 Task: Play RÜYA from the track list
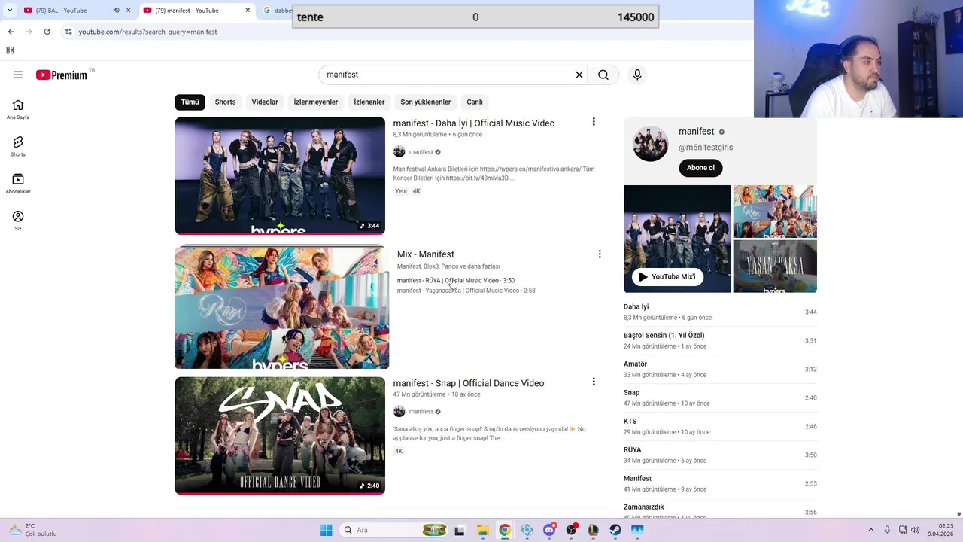tap(720, 455)
